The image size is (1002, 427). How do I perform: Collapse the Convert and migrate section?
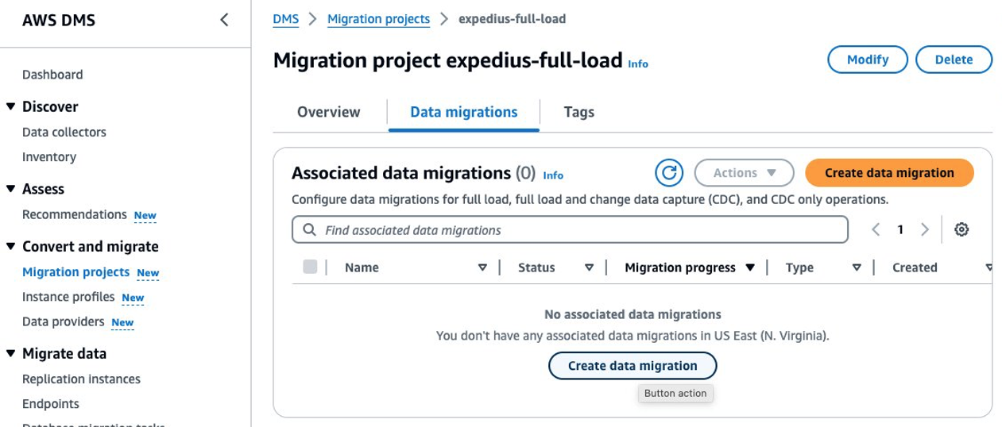10,247
